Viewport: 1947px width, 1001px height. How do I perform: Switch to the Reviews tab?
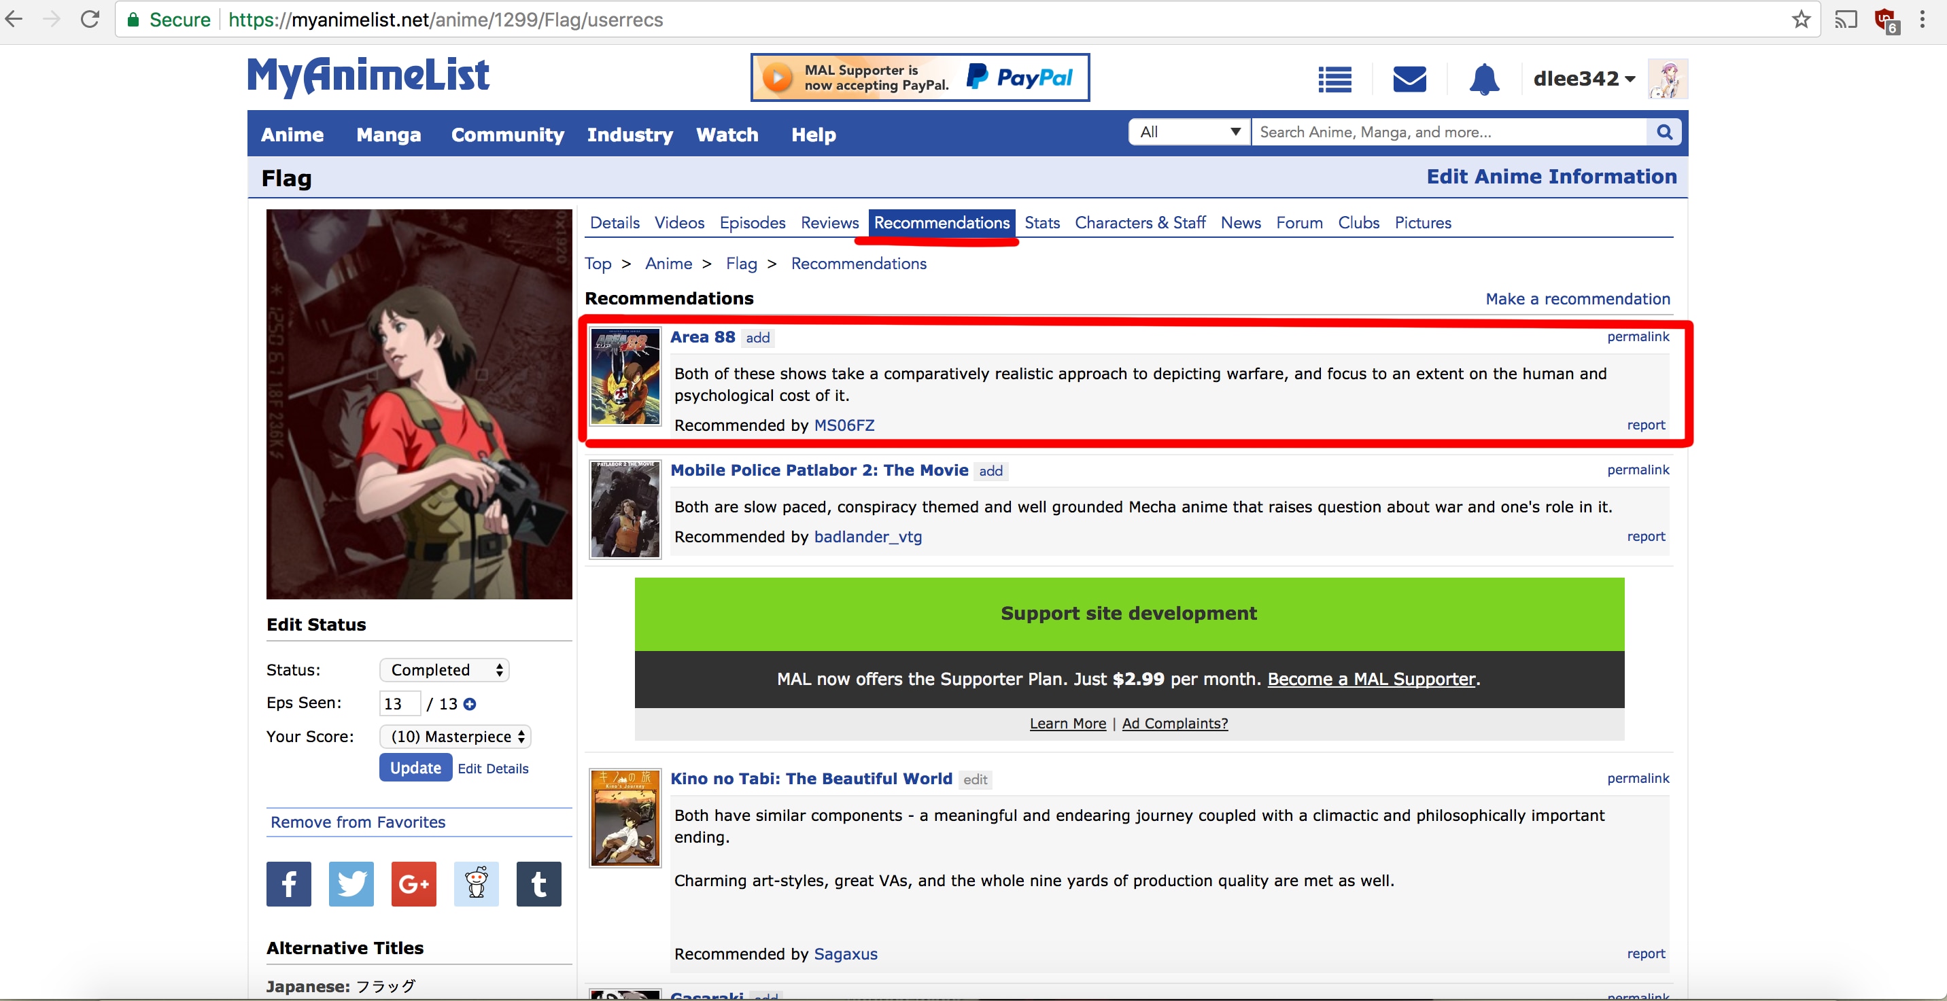point(830,223)
